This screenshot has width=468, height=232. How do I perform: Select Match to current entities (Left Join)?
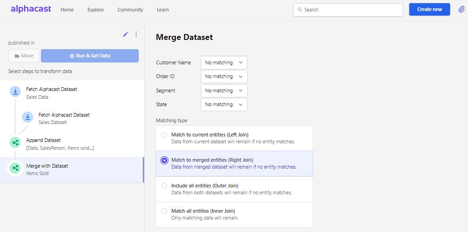pos(234,138)
